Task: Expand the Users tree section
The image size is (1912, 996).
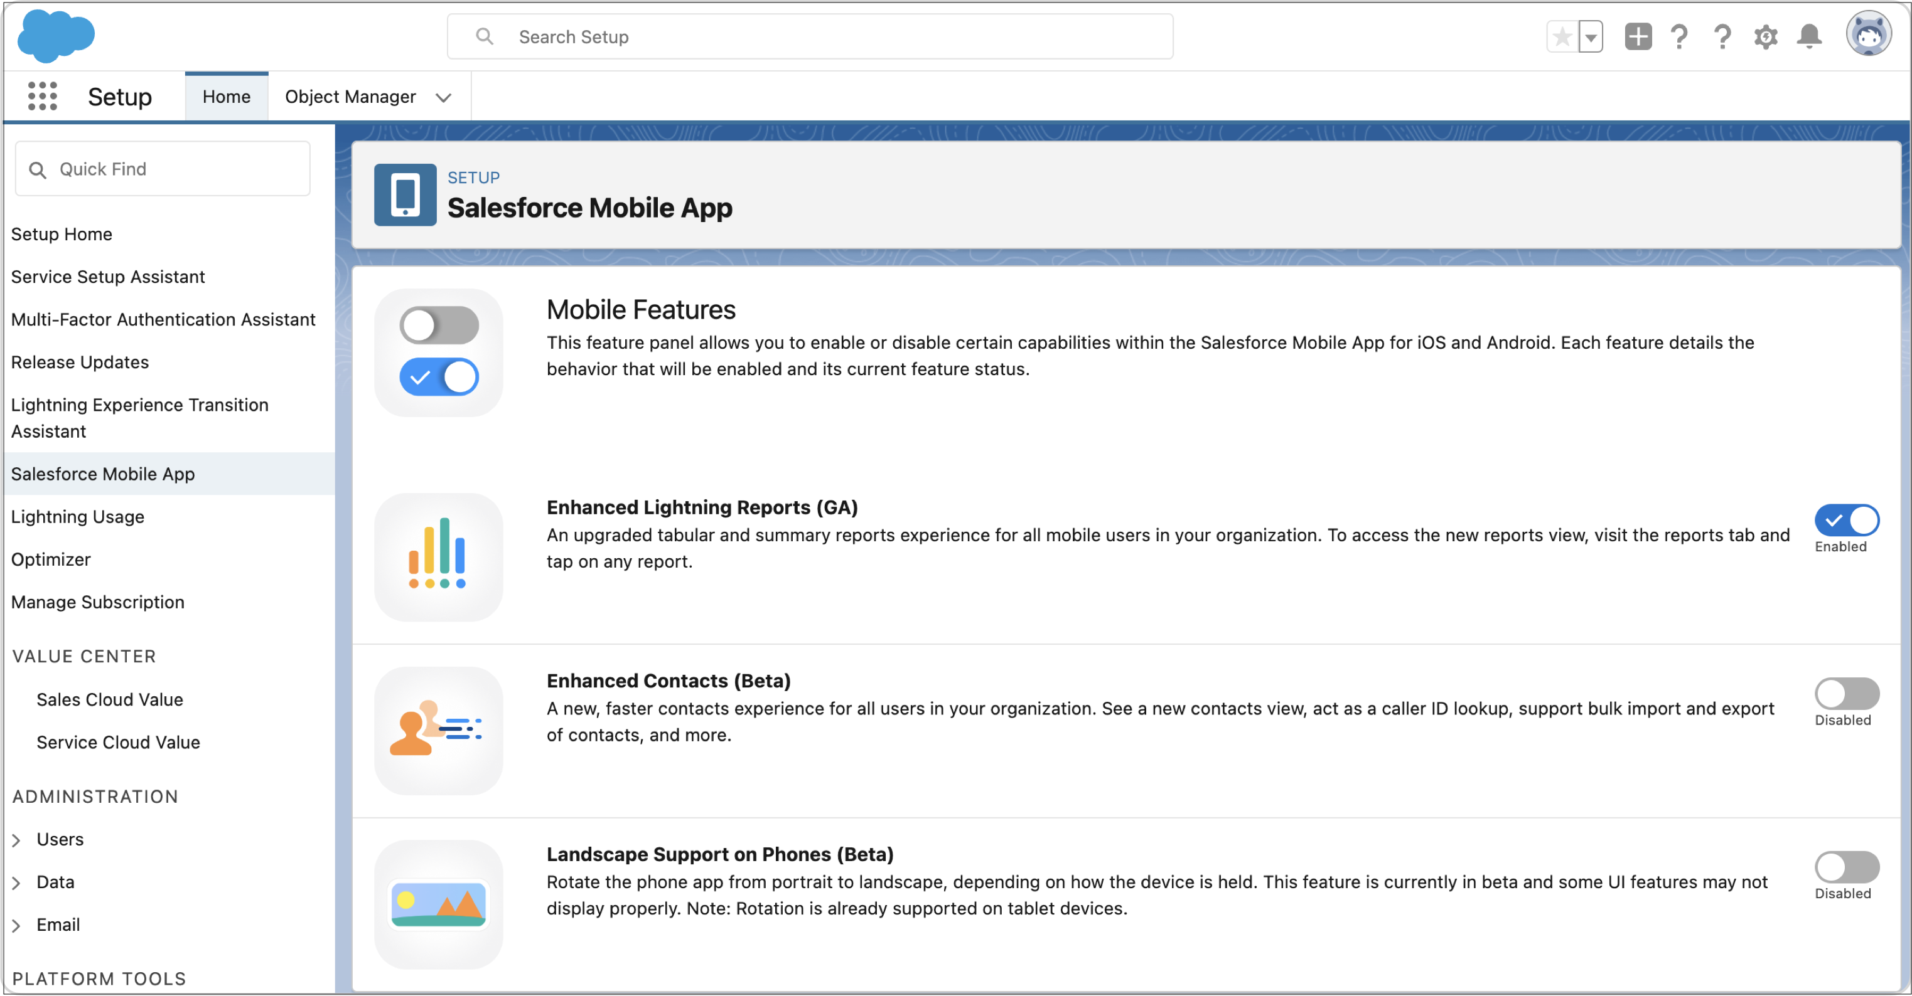Action: tap(16, 840)
